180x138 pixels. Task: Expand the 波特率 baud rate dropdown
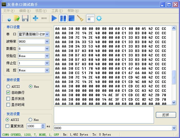tap(47, 41)
